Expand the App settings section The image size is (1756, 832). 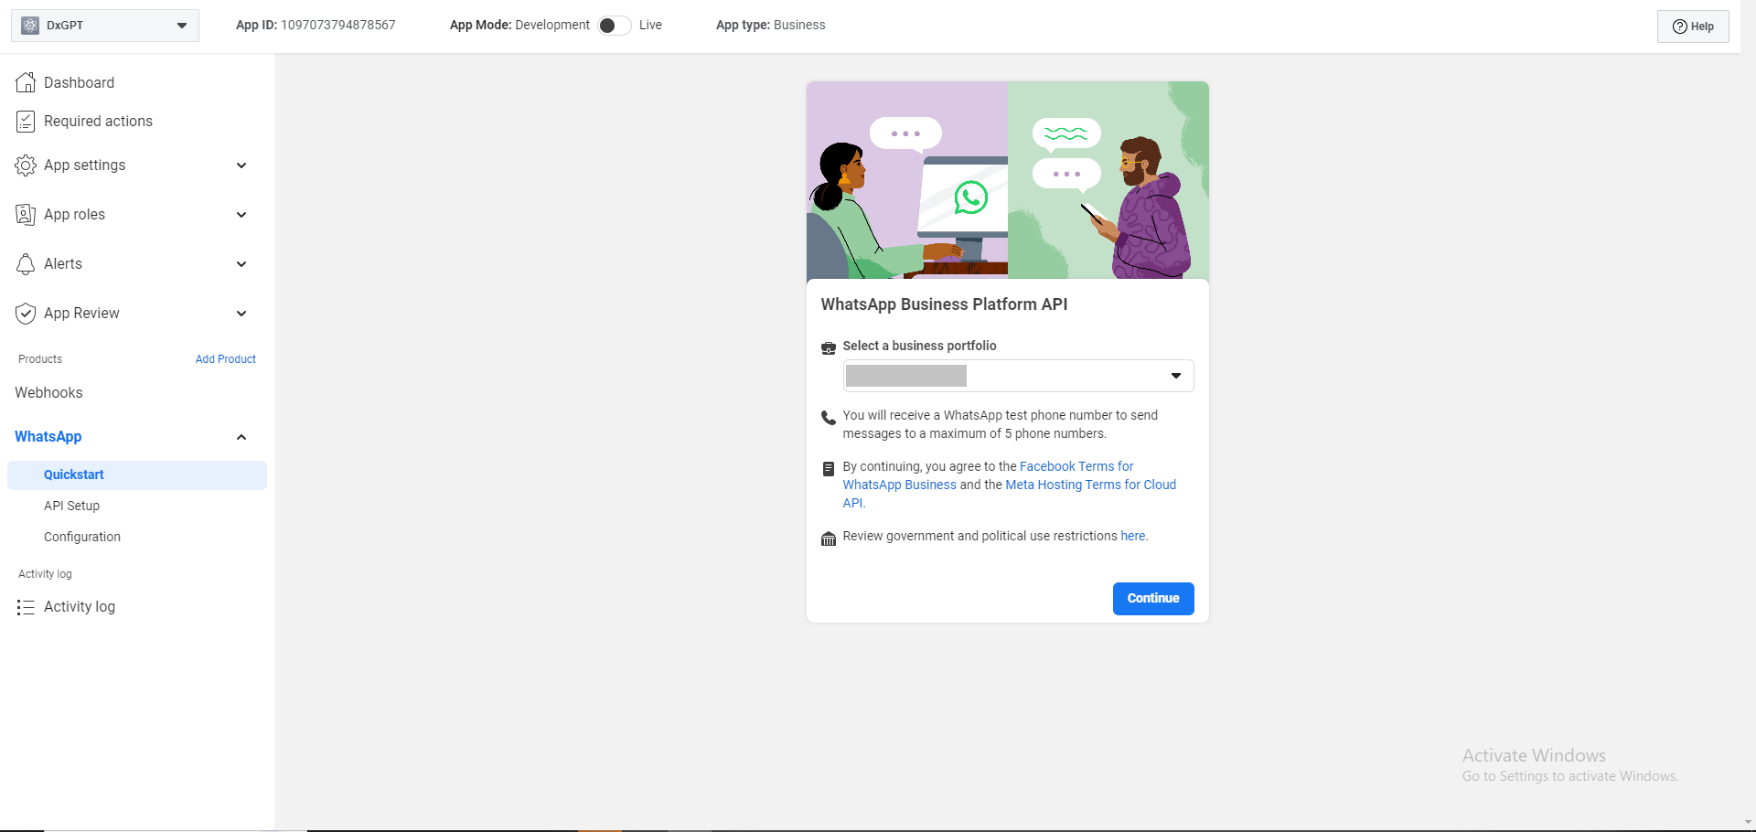coord(241,165)
